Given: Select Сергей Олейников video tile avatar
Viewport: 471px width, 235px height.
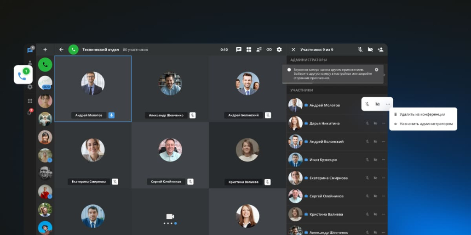Looking at the screenshot, I should (x=170, y=150).
